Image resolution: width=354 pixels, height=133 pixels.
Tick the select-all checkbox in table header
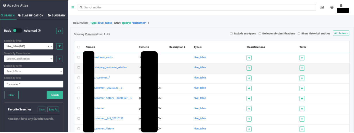[x=79, y=47]
